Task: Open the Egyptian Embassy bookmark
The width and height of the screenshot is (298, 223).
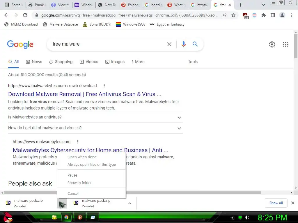Action: pyautogui.click(x=167, y=24)
